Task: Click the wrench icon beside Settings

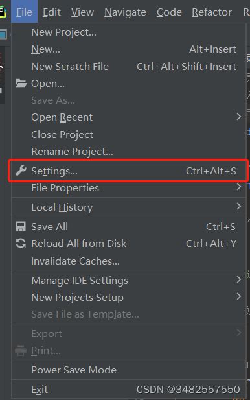Action: [21, 171]
